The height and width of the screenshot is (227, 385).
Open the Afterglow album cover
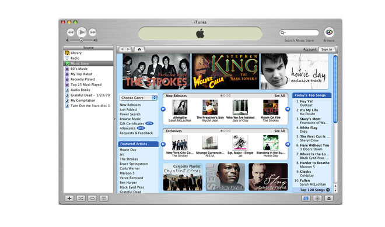(180, 107)
